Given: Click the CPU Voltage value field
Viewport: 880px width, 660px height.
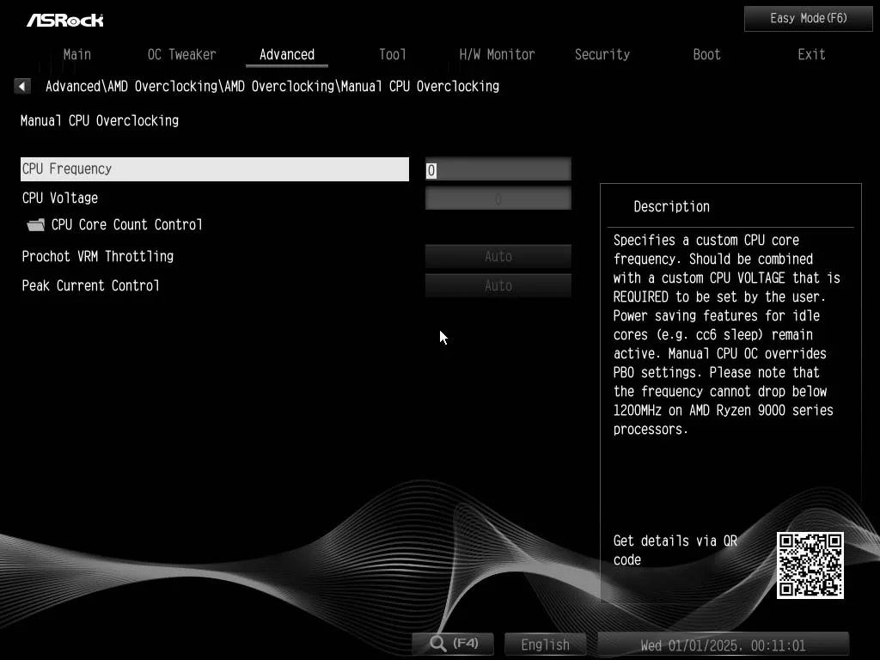Looking at the screenshot, I should click(x=498, y=199).
